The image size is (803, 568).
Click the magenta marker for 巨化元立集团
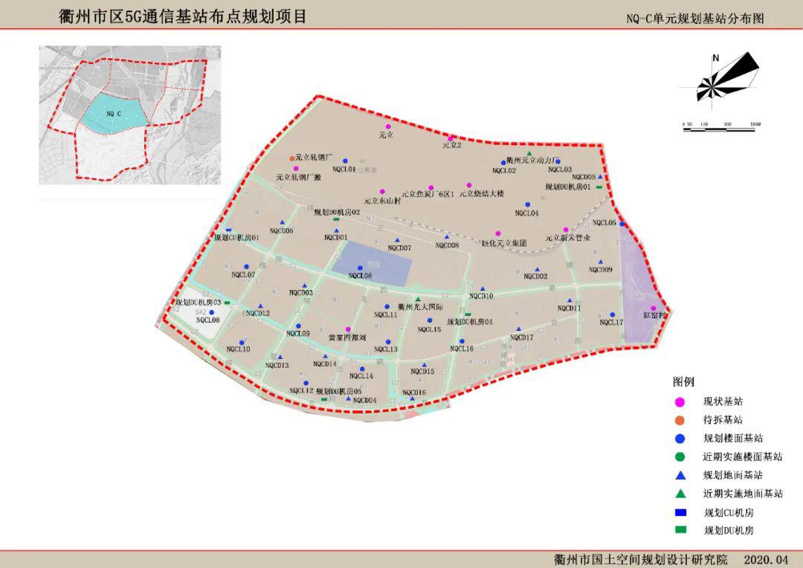pyautogui.click(x=497, y=233)
